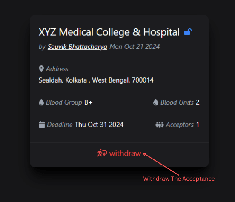Viewport: 235px width, 202px height.
Task: Withdraw the acceptance via withdraw button
Action: (x=119, y=153)
